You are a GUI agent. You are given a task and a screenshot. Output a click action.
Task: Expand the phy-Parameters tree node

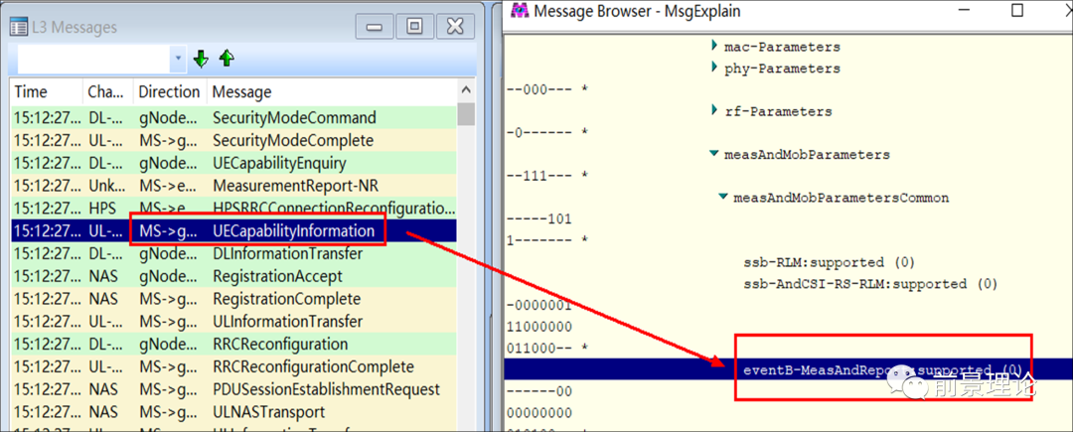(714, 69)
